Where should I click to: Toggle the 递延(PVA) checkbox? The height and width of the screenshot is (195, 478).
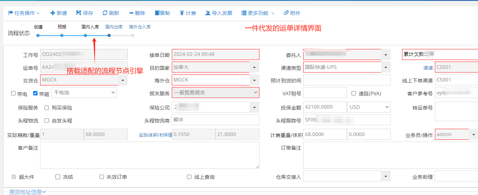click(354, 93)
